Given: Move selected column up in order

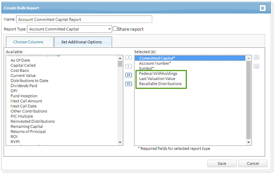Looking at the screenshot, I should (x=257, y=58).
